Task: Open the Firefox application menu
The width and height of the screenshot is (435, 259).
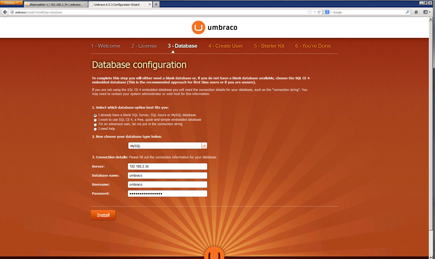Action: (x=11, y=3)
